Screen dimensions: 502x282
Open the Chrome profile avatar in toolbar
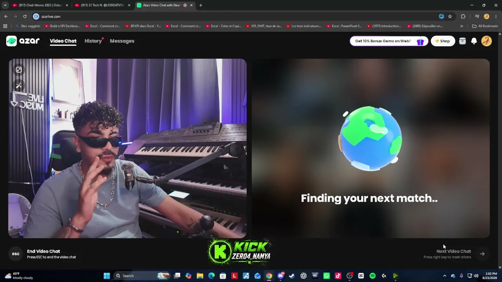pyautogui.click(x=486, y=16)
